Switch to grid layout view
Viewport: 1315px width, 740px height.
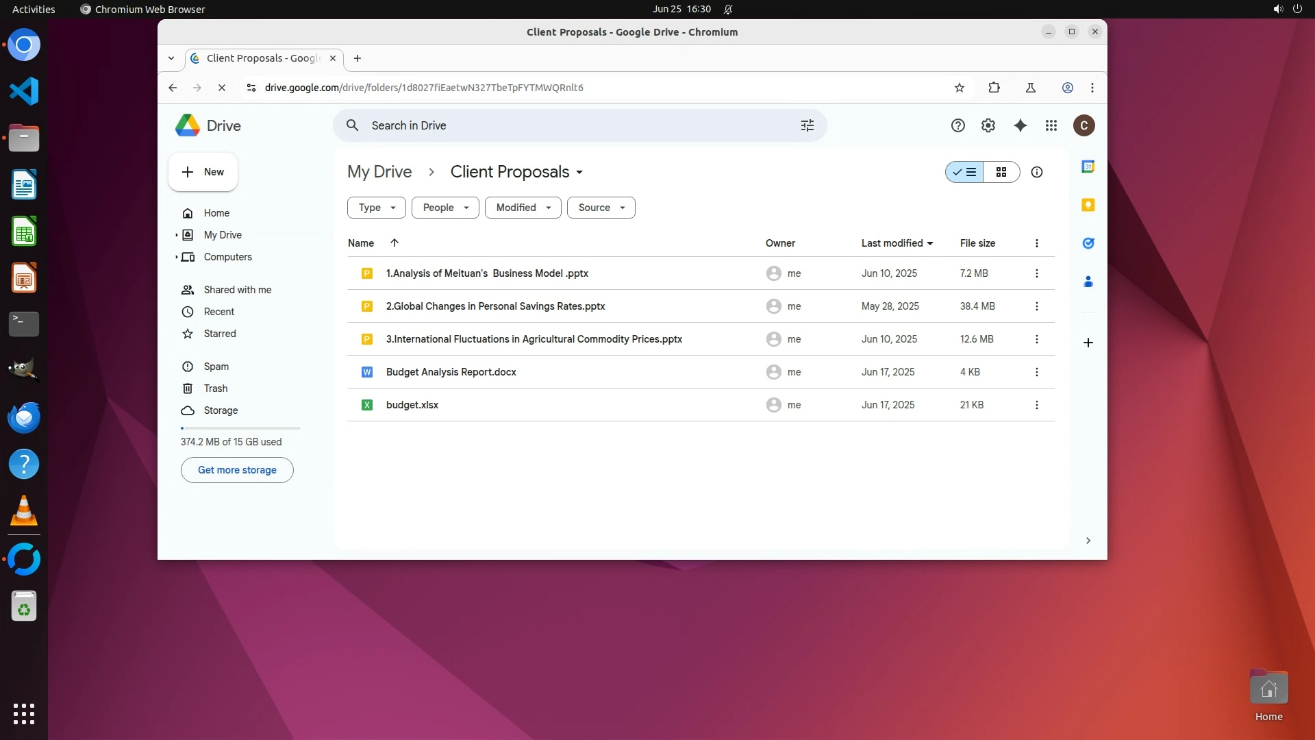(x=1001, y=172)
